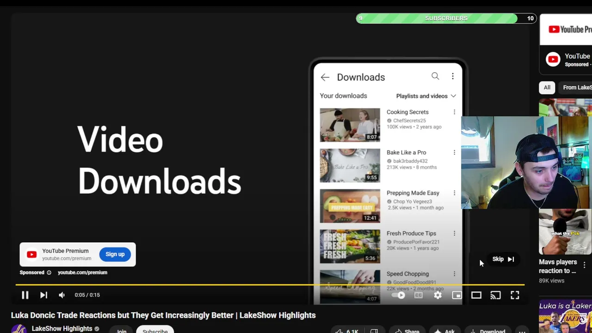Subscribe to the channel
The height and width of the screenshot is (333, 592).
[x=155, y=330]
